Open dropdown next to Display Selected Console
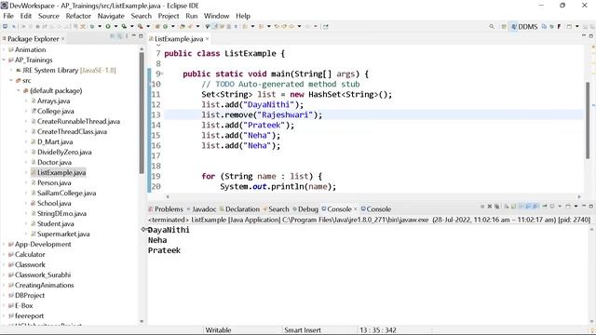The image size is (596, 335). click(560, 207)
